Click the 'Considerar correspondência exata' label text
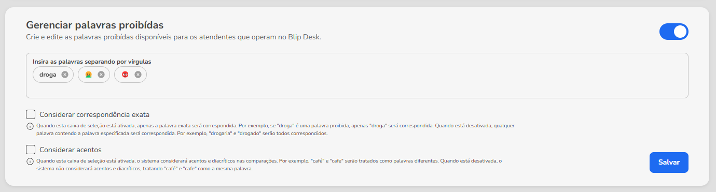This screenshot has height=192, width=716. (94, 114)
